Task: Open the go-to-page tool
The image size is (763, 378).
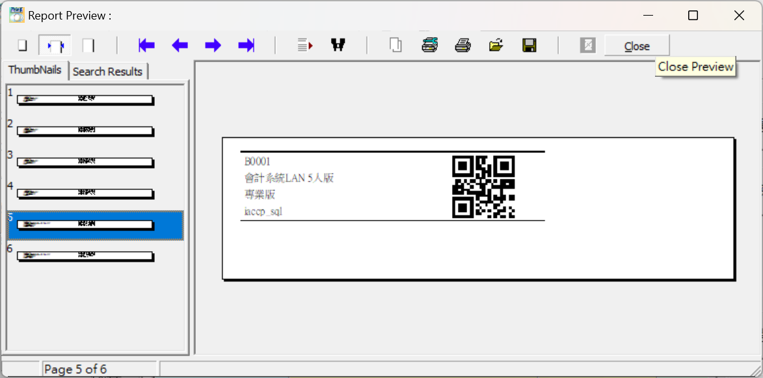Action: tap(304, 46)
